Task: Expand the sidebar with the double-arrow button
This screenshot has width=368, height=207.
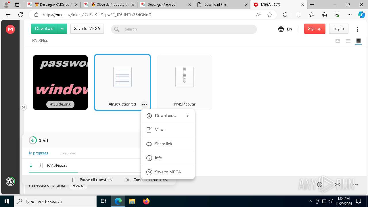Action: pos(24,107)
